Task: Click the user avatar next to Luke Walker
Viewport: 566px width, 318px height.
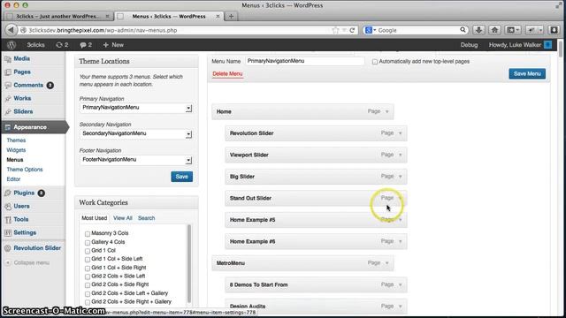Action: (547, 45)
